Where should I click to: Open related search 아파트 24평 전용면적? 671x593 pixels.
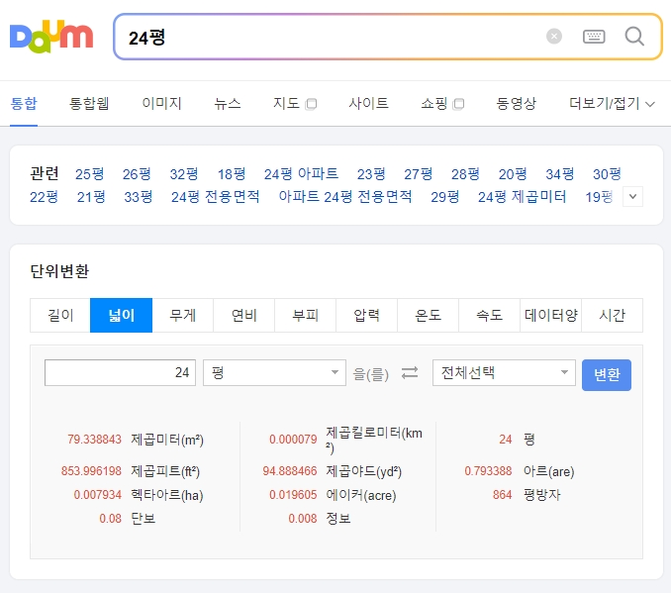click(x=345, y=197)
